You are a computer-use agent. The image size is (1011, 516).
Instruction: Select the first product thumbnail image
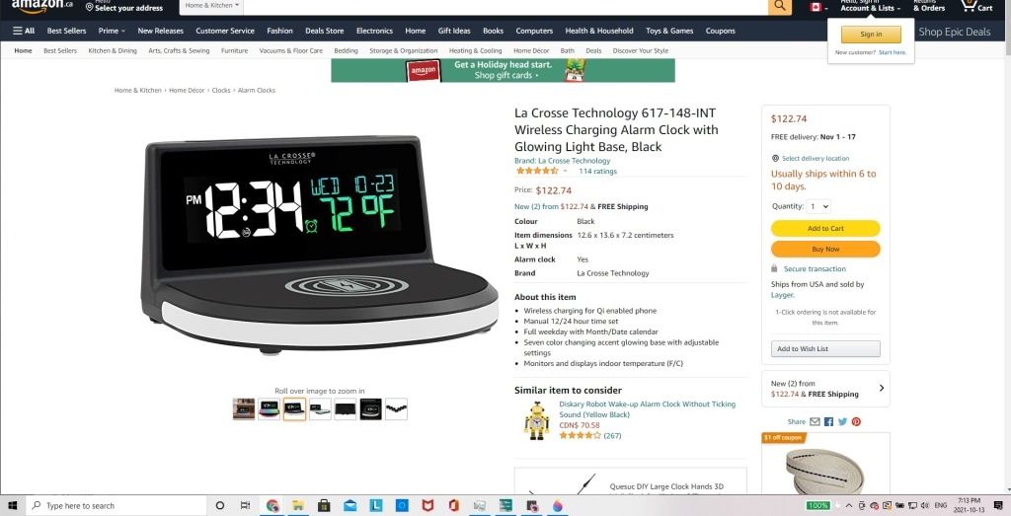tap(244, 409)
